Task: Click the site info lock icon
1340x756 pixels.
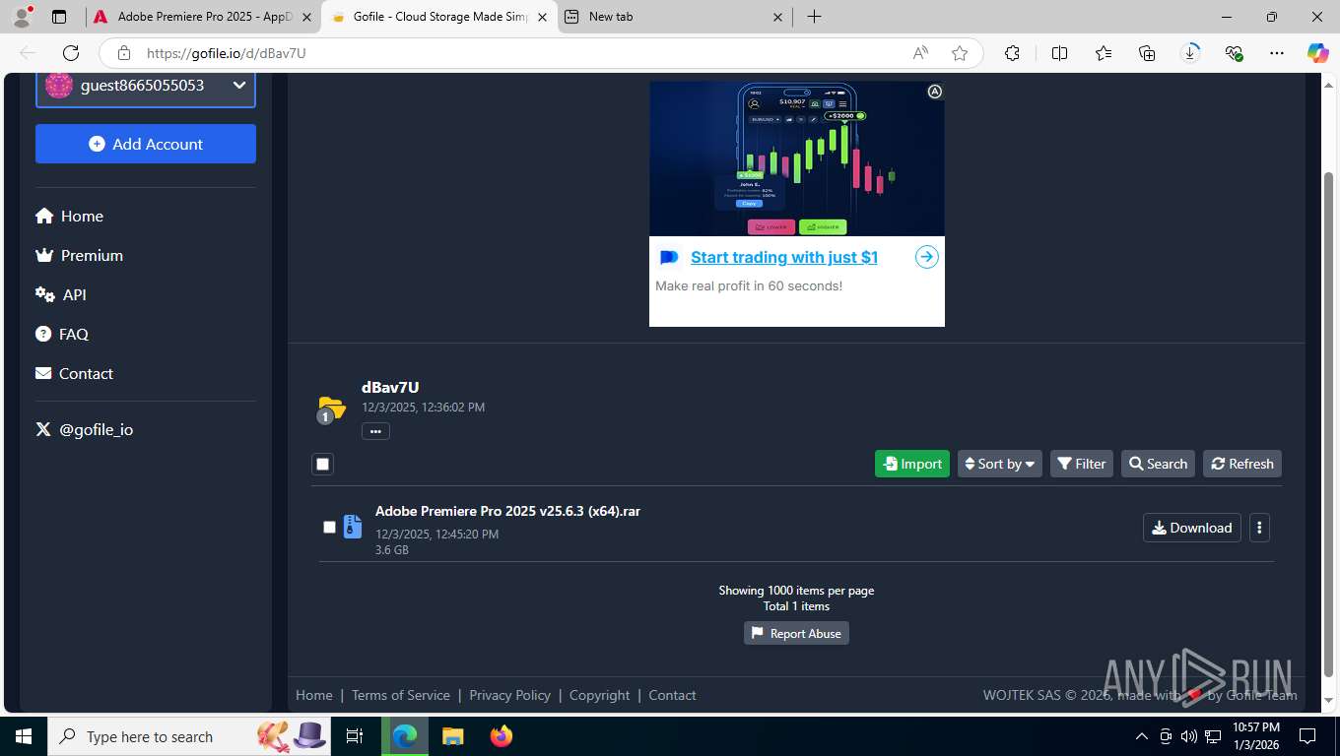Action: coord(123,53)
